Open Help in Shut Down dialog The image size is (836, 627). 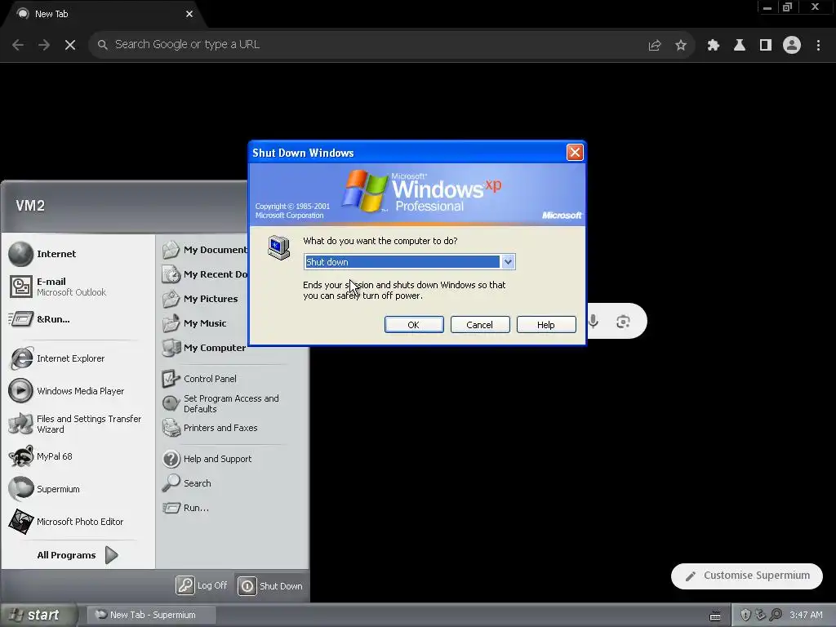pyautogui.click(x=546, y=325)
